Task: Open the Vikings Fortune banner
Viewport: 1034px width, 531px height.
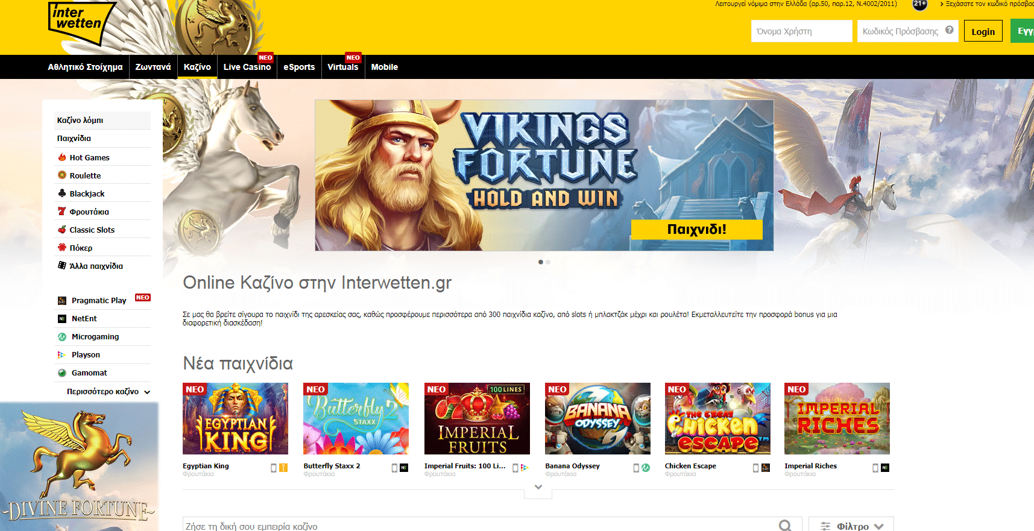Action: (544, 175)
